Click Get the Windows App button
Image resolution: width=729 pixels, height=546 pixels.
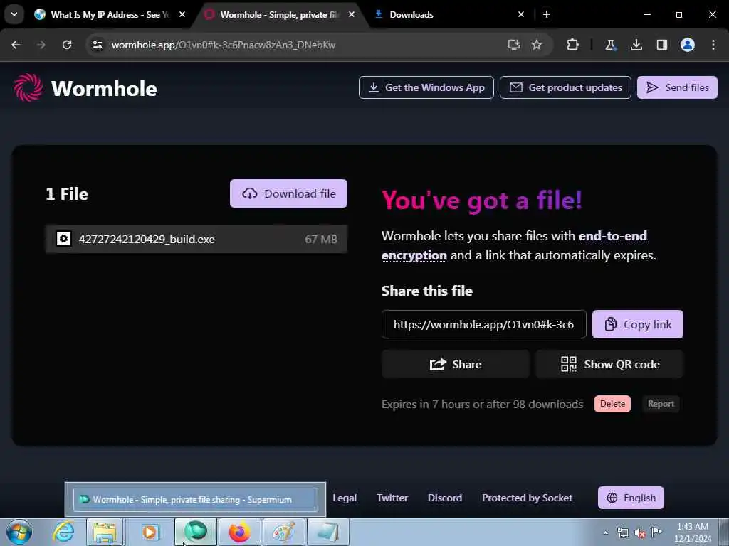pos(426,87)
